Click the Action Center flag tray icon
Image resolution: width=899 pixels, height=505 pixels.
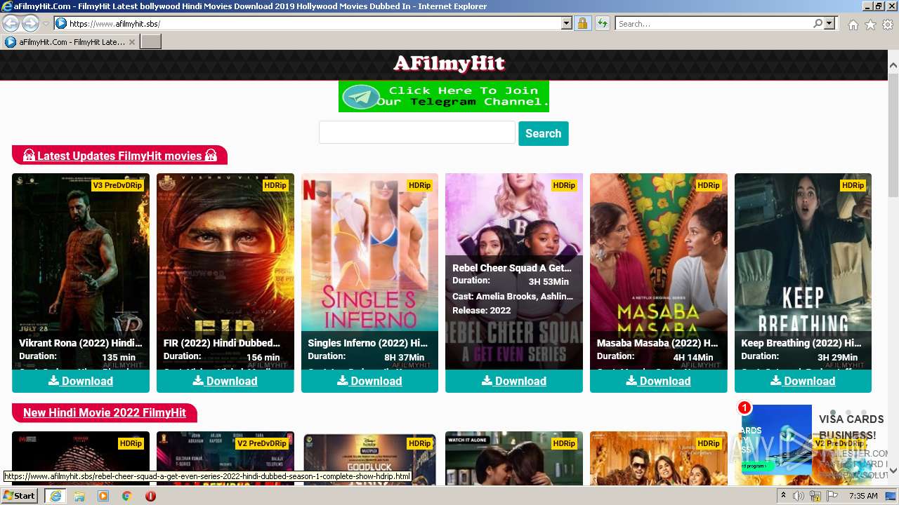pyautogui.click(x=832, y=496)
